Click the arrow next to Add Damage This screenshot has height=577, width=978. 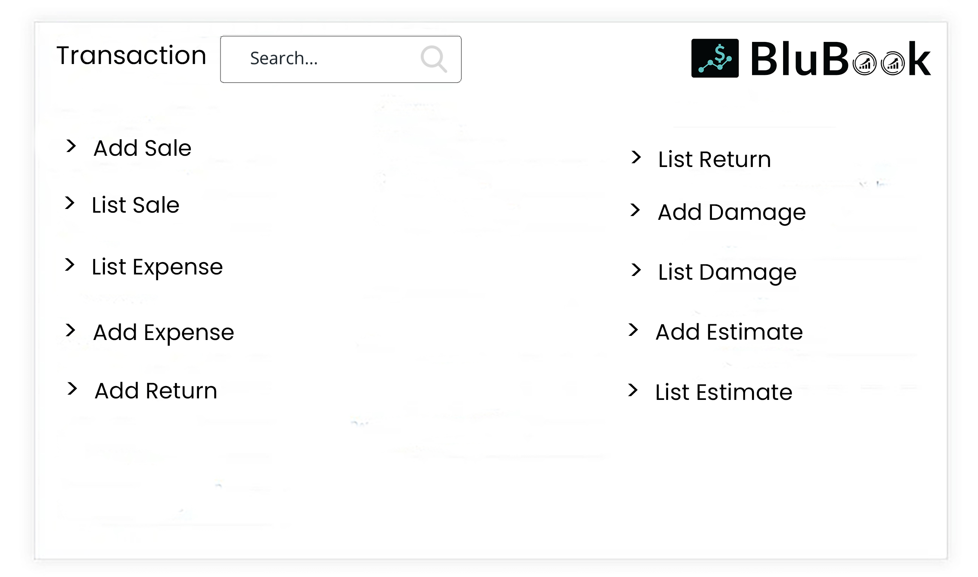(x=635, y=210)
